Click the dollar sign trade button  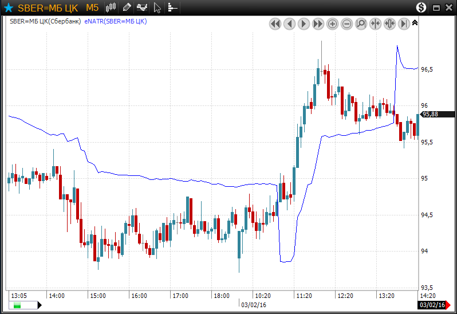(x=421, y=7)
